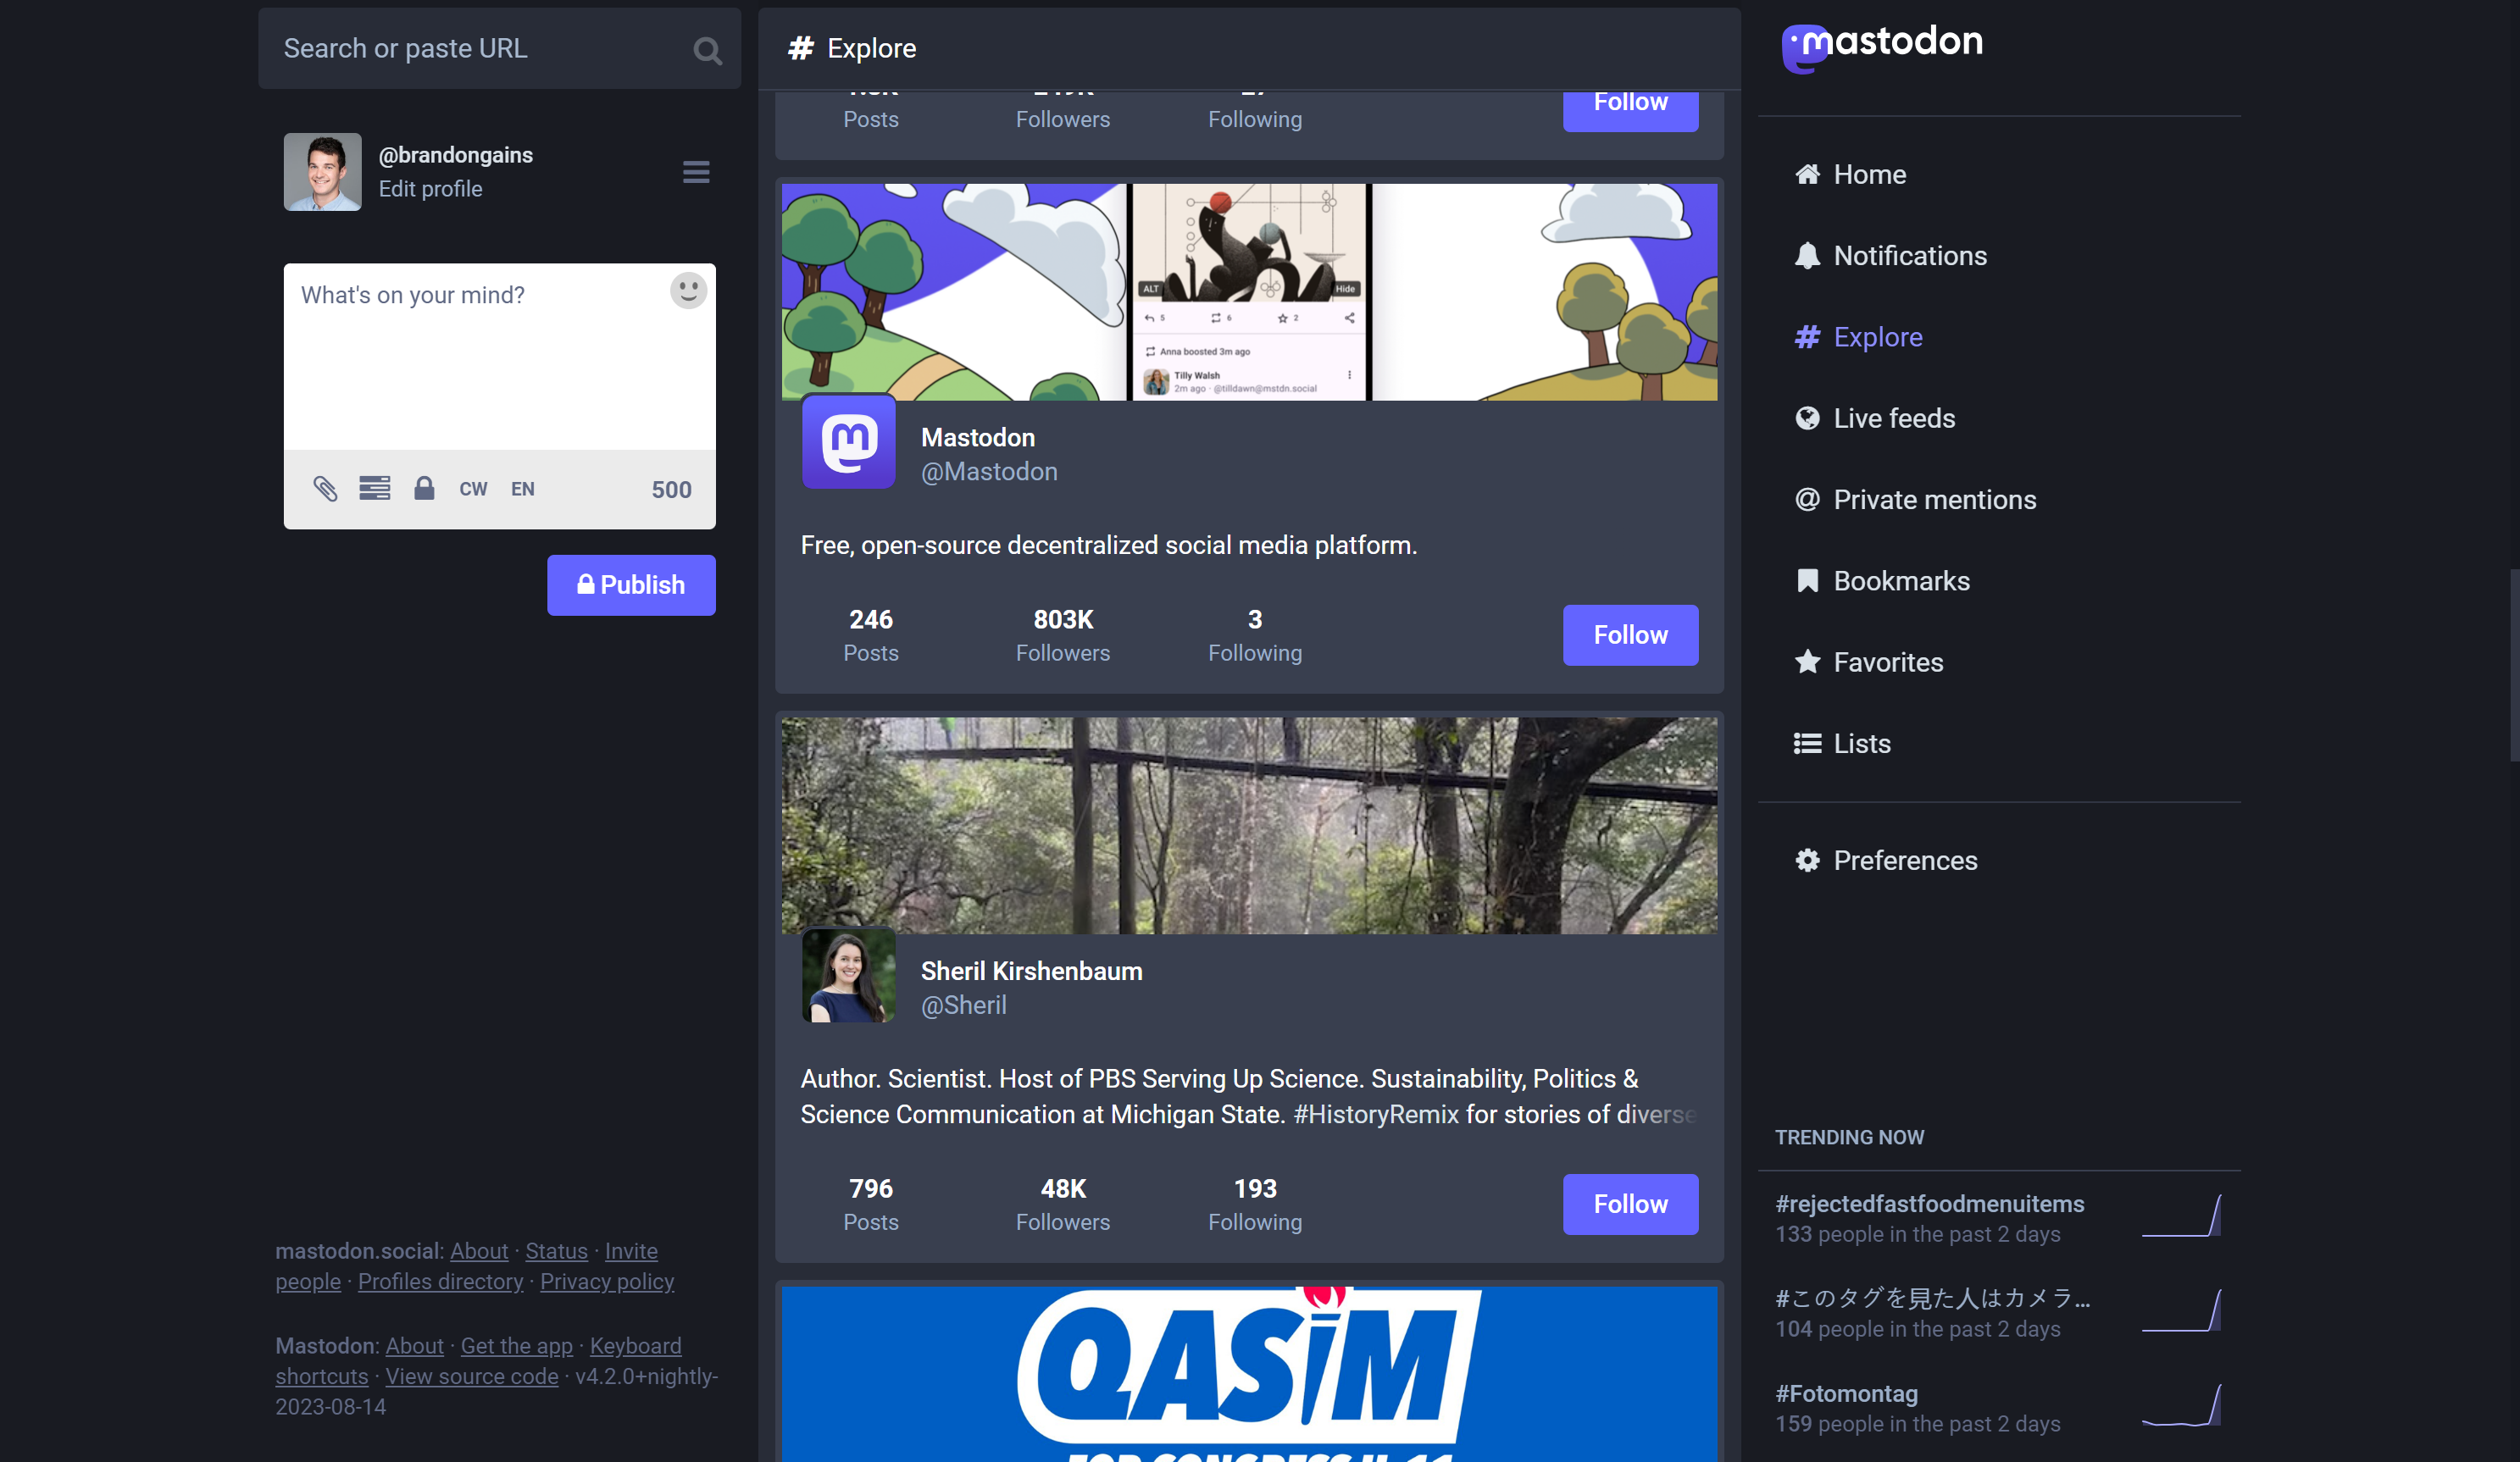
Task: Click Mastodon official account Follow button
Action: pyautogui.click(x=1629, y=635)
